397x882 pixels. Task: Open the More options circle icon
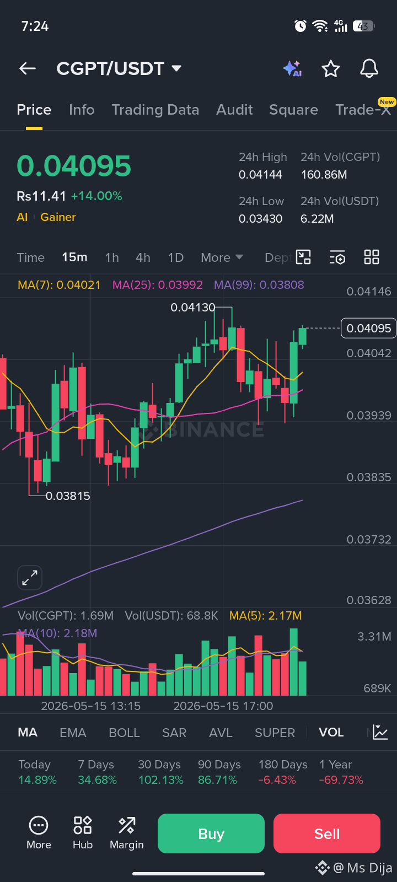[39, 825]
